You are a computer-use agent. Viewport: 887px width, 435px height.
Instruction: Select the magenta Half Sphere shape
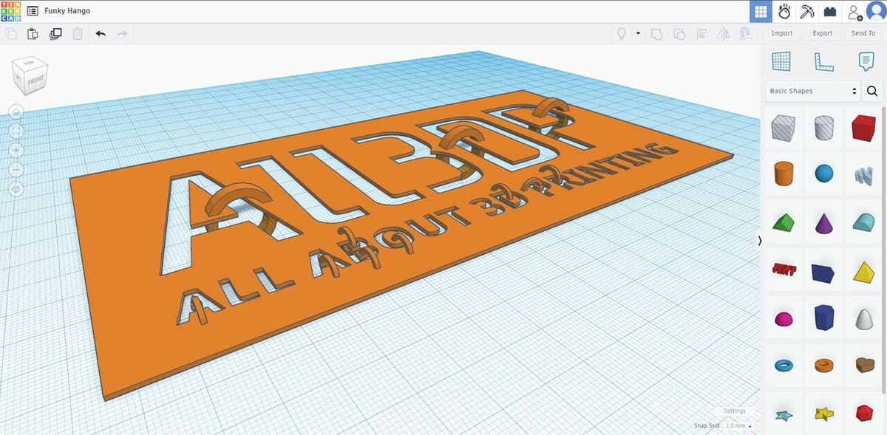783,318
